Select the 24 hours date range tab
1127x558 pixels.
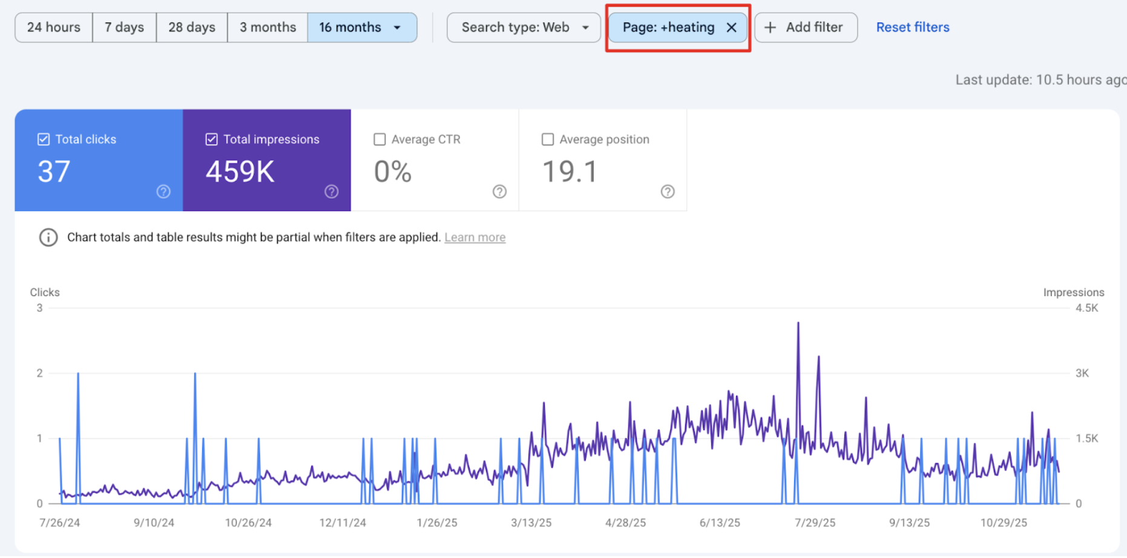click(54, 28)
